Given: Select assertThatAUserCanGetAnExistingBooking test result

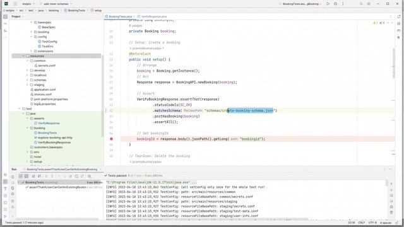Looking at the screenshot, I should point(64,187).
